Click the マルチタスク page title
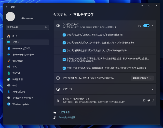The image size is (163, 128). [x=83, y=15]
